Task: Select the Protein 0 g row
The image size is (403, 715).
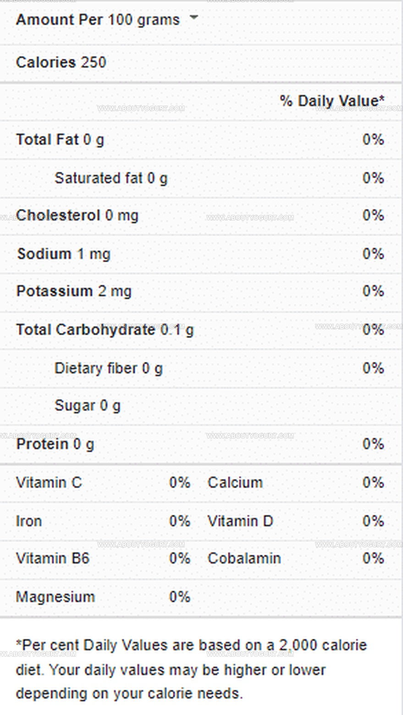Action: pos(201,444)
